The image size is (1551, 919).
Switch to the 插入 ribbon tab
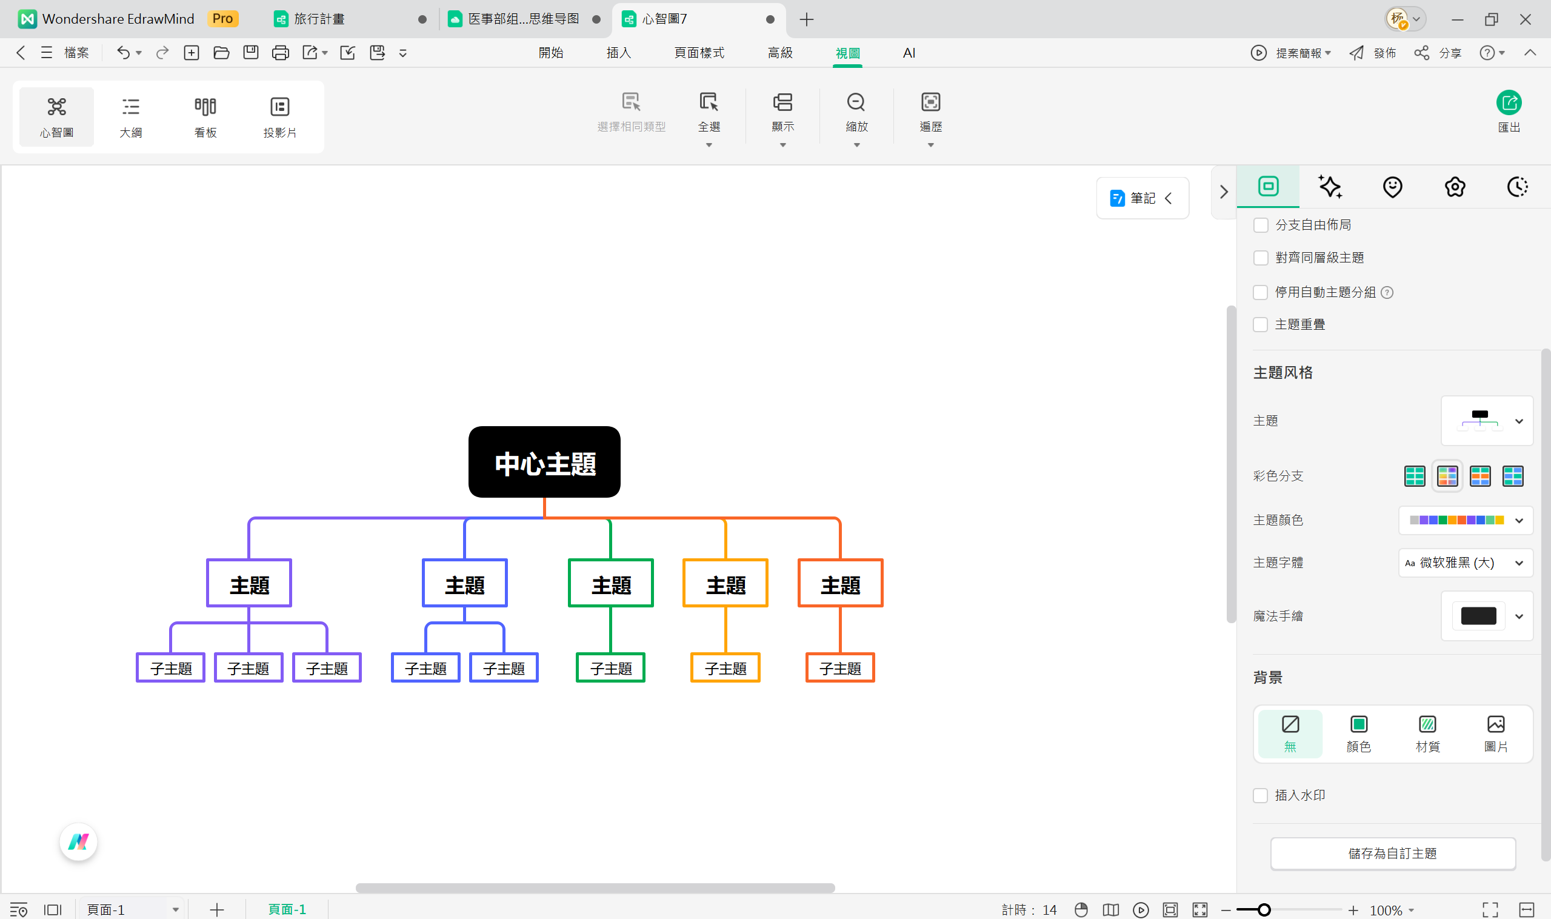618,53
